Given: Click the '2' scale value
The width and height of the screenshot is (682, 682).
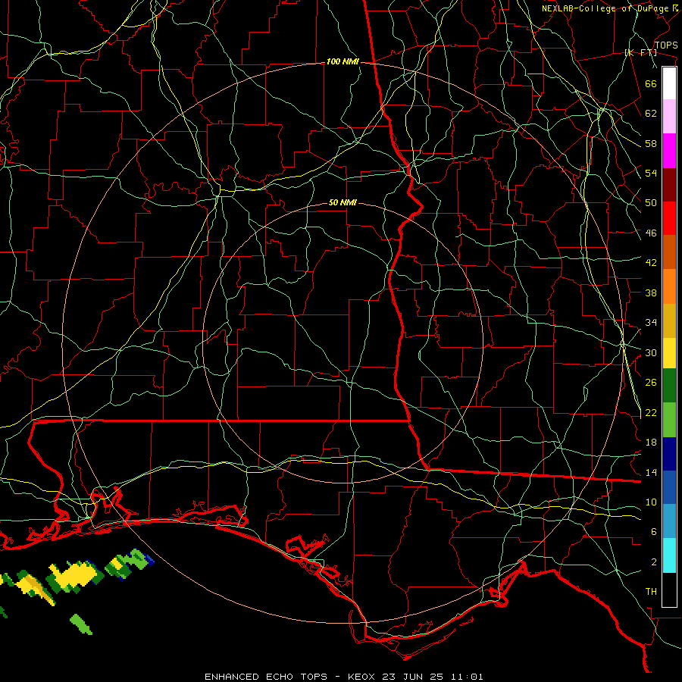Looking at the screenshot, I should (x=653, y=562).
